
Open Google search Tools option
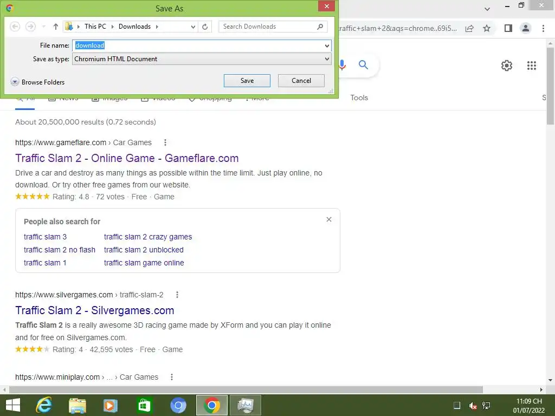[359, 97]
